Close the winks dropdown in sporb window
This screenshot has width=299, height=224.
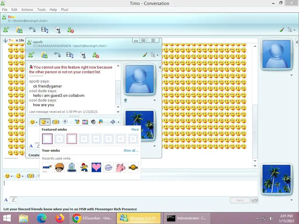[x=45, y=122]
